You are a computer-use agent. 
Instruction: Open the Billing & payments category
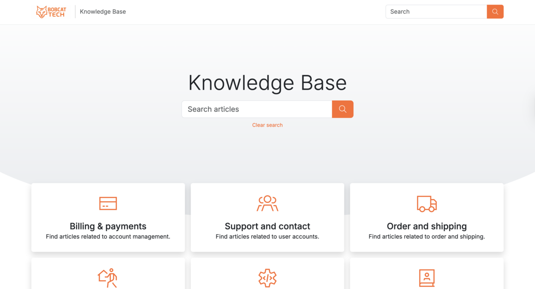coord(108,226)
